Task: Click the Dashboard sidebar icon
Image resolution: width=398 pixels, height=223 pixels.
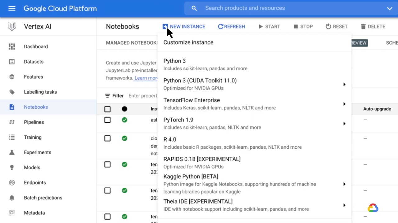Action: (x=12, y=46)
